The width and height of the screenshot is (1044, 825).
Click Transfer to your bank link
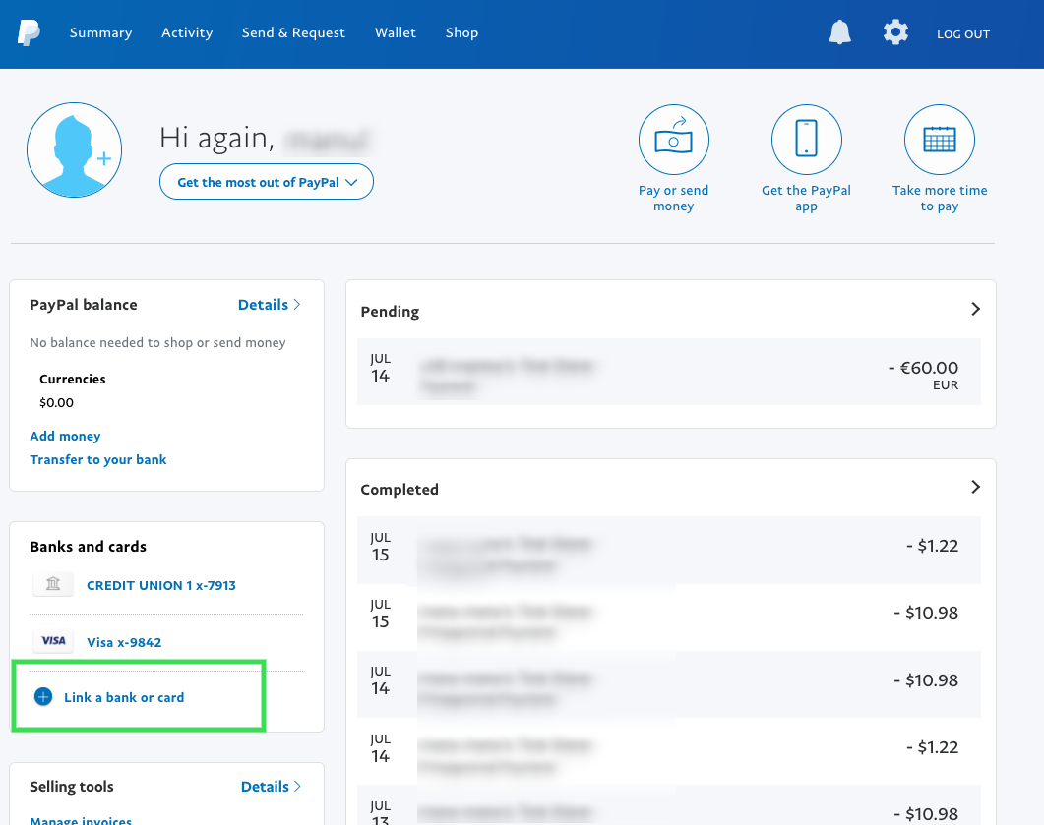point(98,460)
